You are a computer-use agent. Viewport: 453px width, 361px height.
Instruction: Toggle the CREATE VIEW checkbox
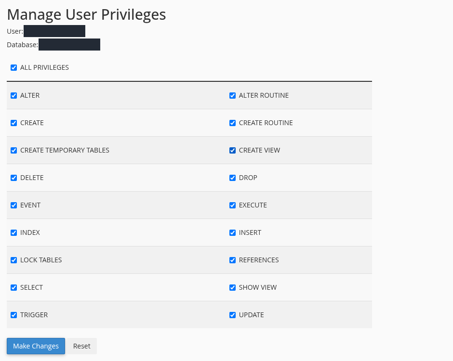coord(232,150)
